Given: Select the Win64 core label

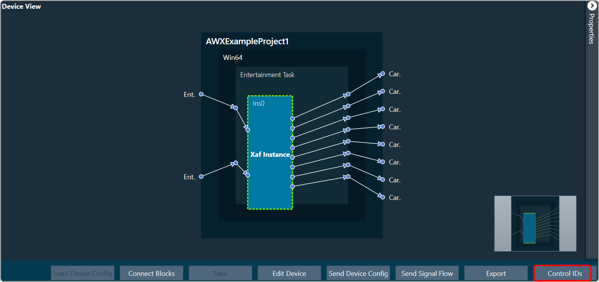Looking at the screenshot, I should [233, 58].
